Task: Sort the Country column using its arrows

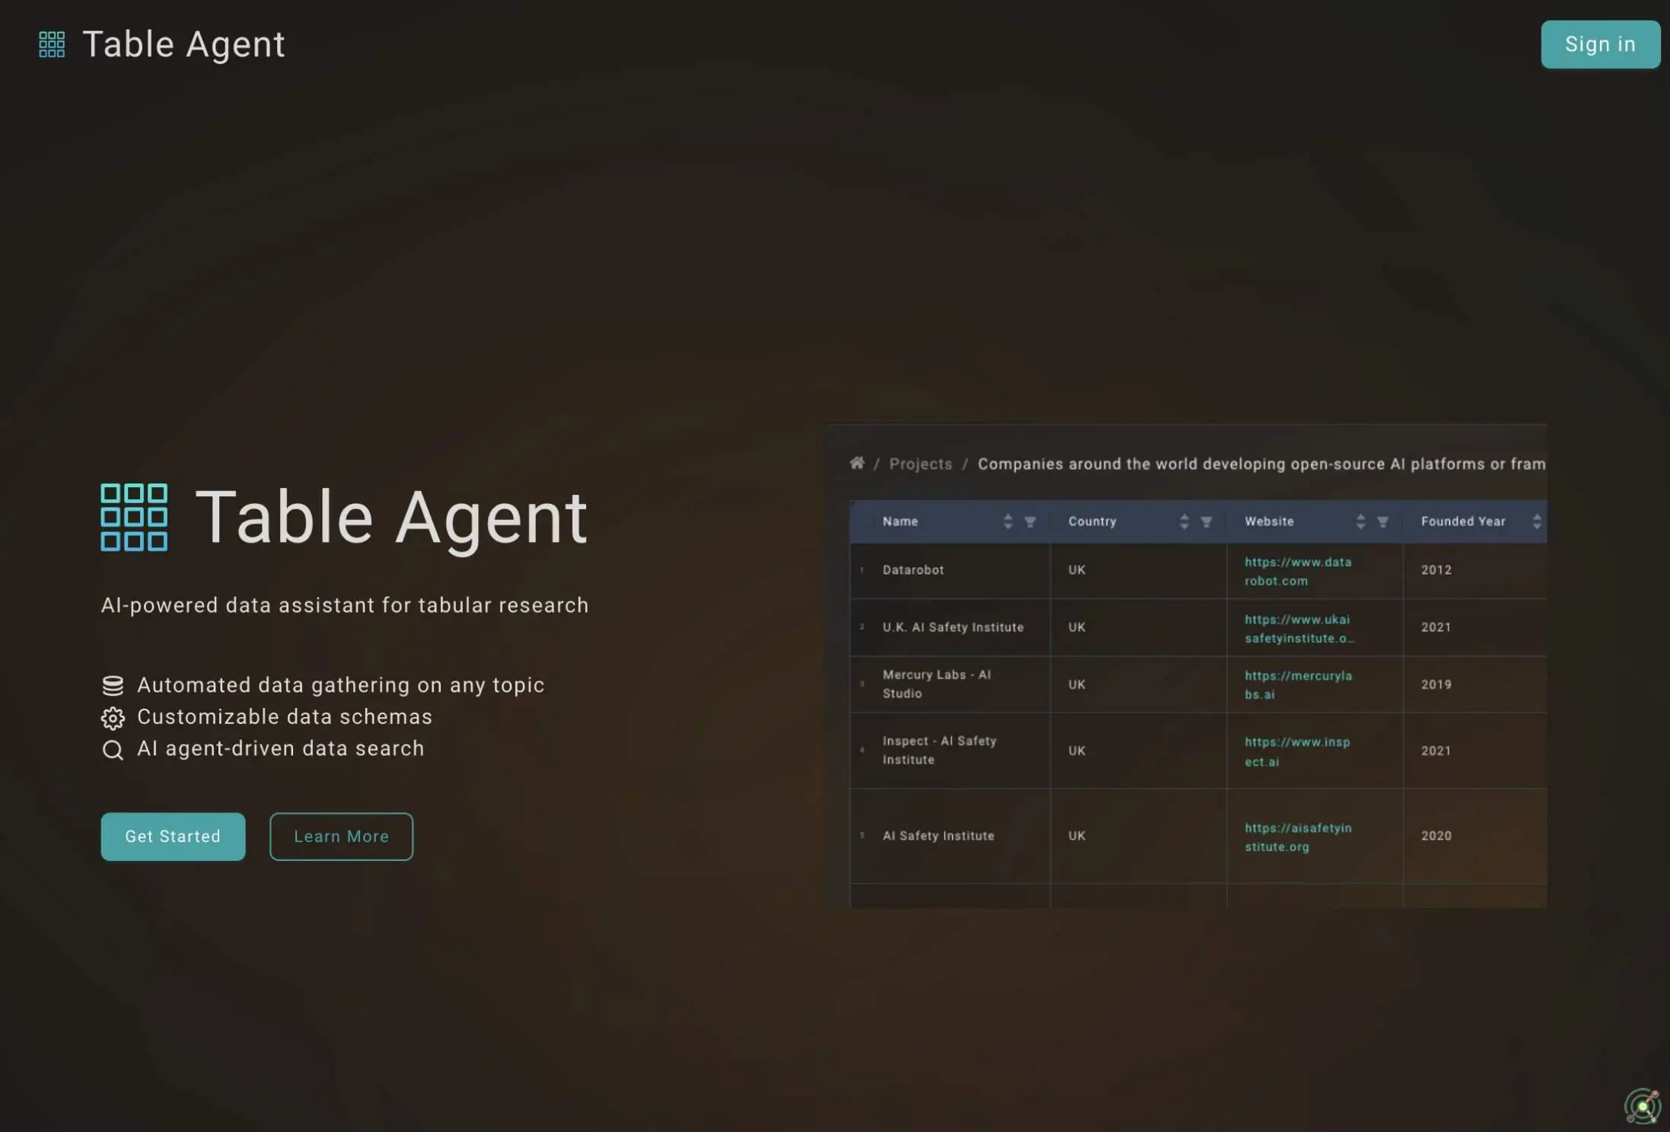Action: [1184, 521]
